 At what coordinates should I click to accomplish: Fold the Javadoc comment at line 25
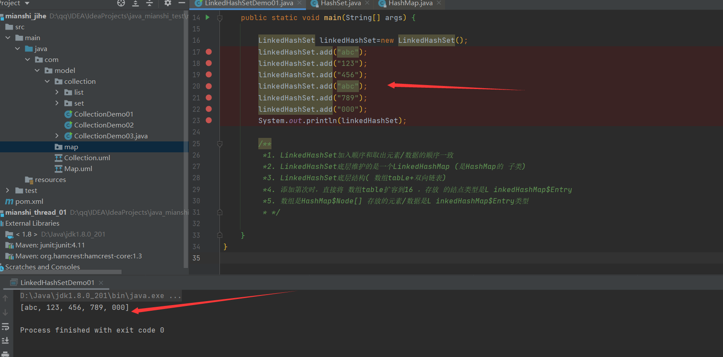point(220,144)
